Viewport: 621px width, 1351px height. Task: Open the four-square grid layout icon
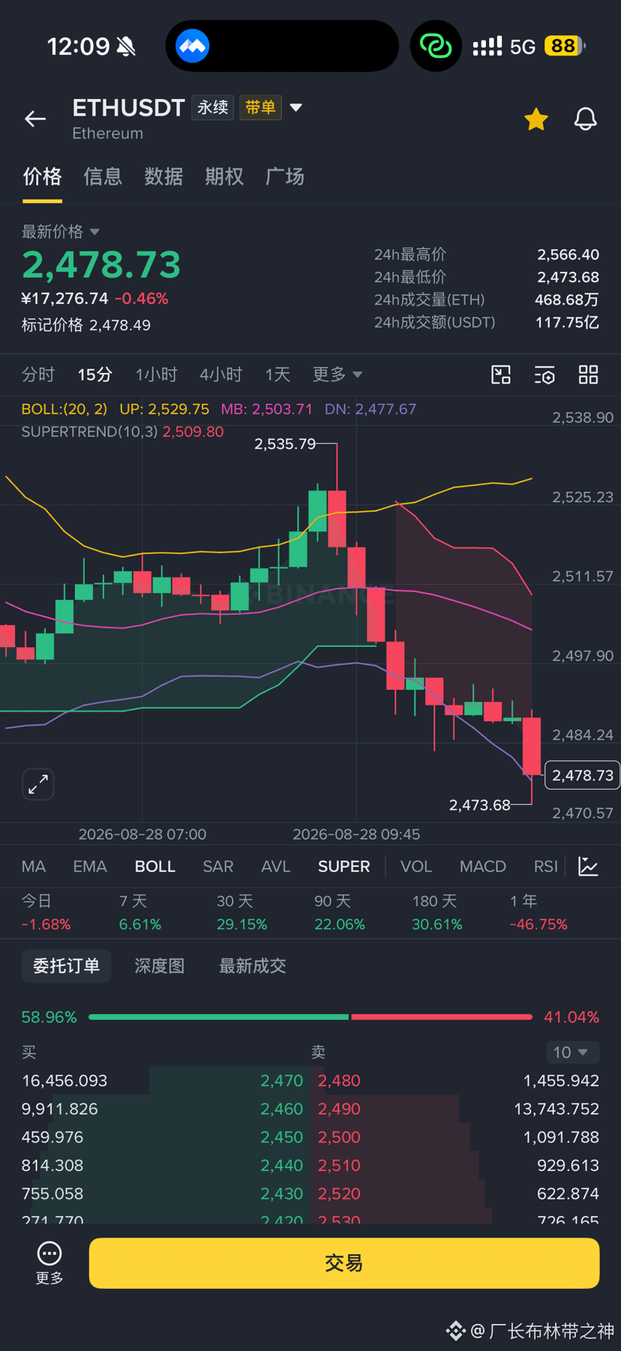coord(589,375)
